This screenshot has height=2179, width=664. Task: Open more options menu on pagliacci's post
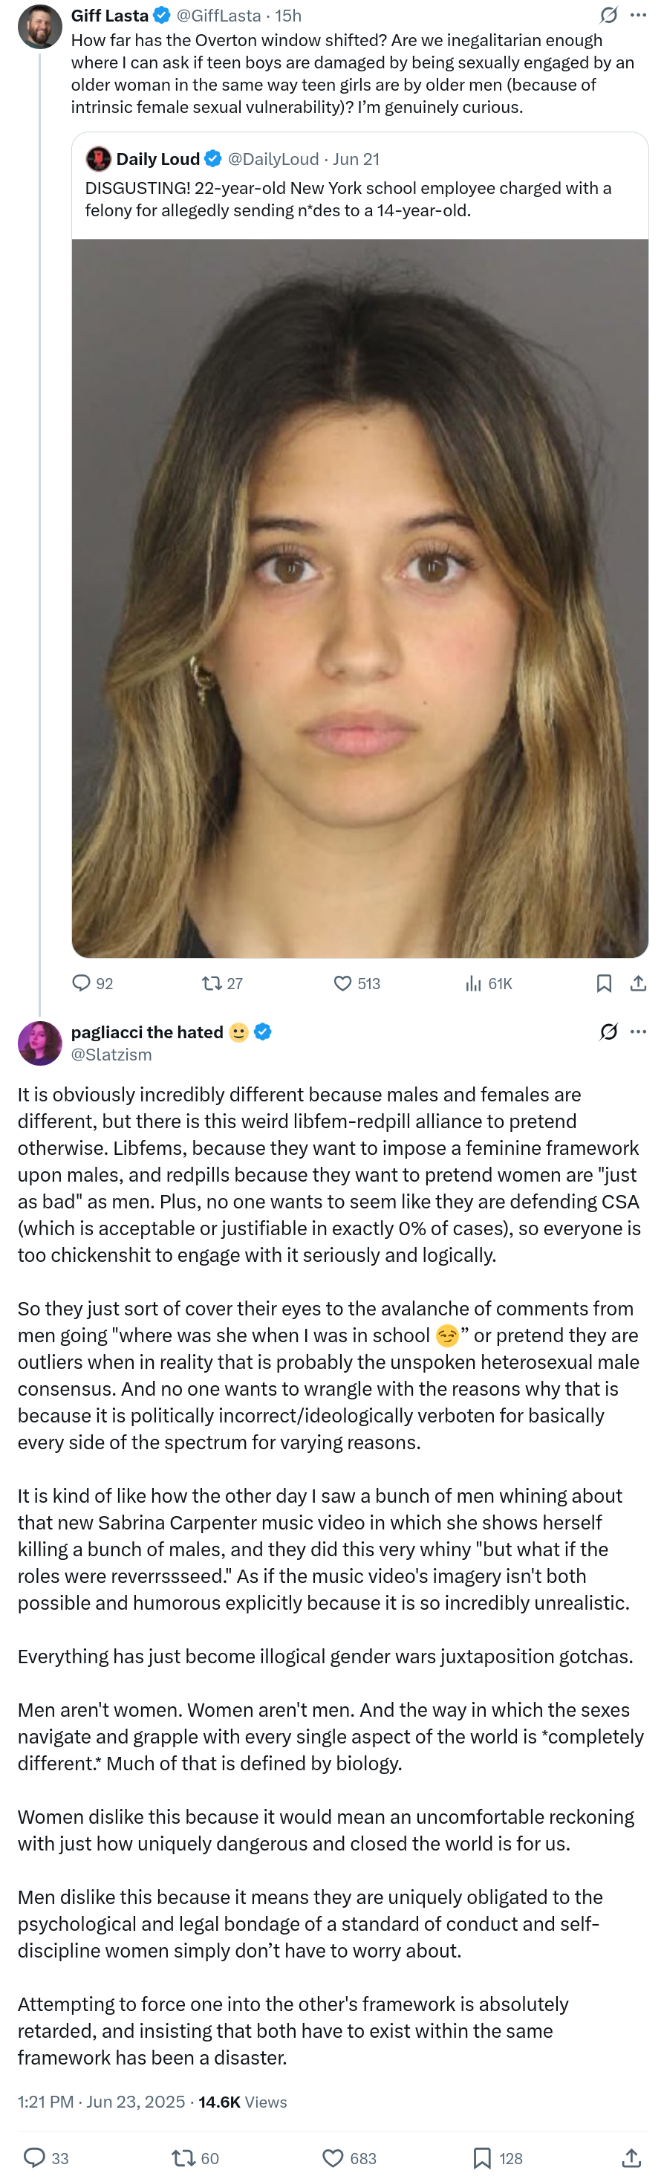[x=639, y=1031]
